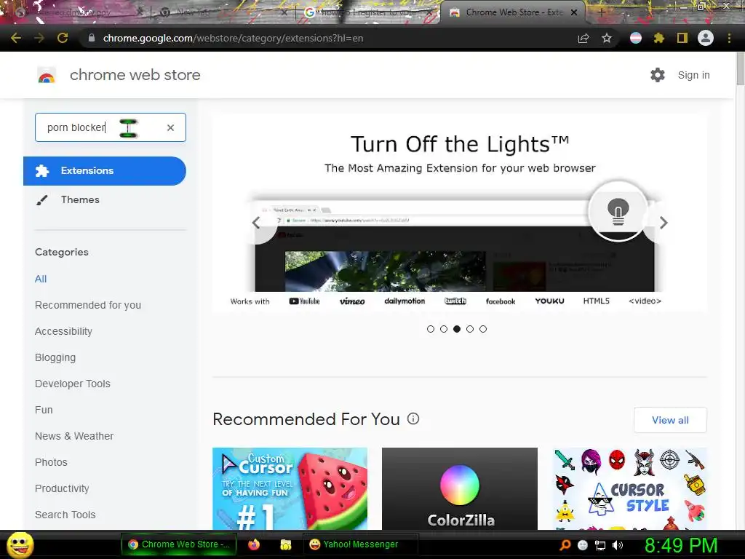745x559 pixels.
Task: Toggle the browser side panel icon
Action: tap(682, 38)
